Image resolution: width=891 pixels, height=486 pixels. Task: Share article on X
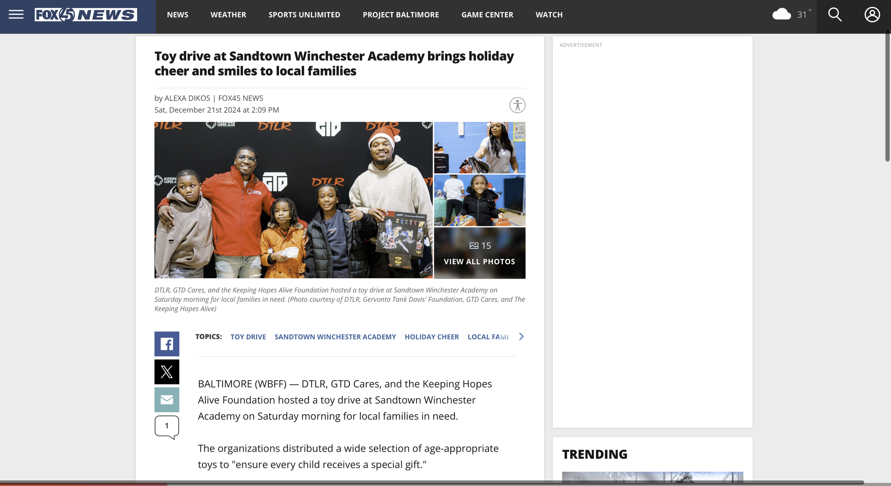[x=167, y=372]
